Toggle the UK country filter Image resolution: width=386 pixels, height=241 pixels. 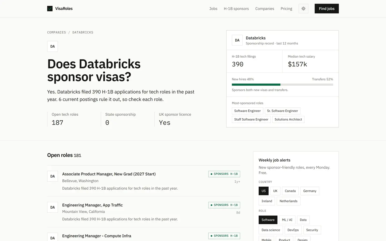click(275, 191)
